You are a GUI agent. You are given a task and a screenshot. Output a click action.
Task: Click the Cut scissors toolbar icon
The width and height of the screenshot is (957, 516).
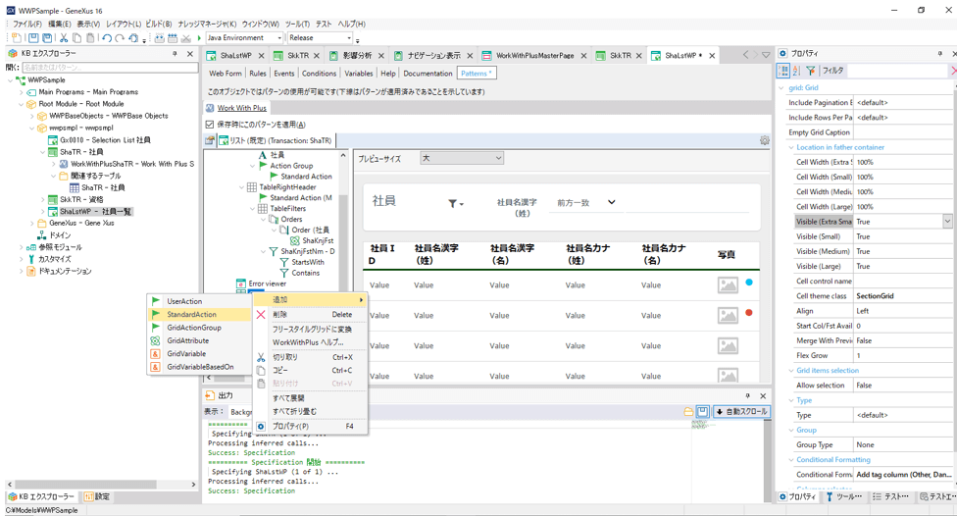(x=64, y=38)
